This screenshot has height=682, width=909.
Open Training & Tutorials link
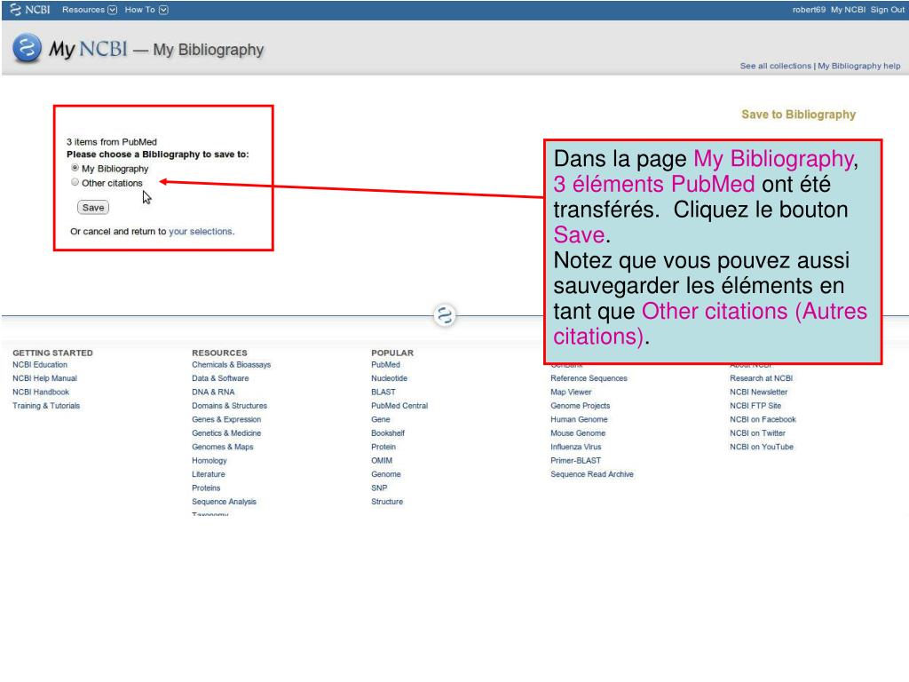click(46, 406)
